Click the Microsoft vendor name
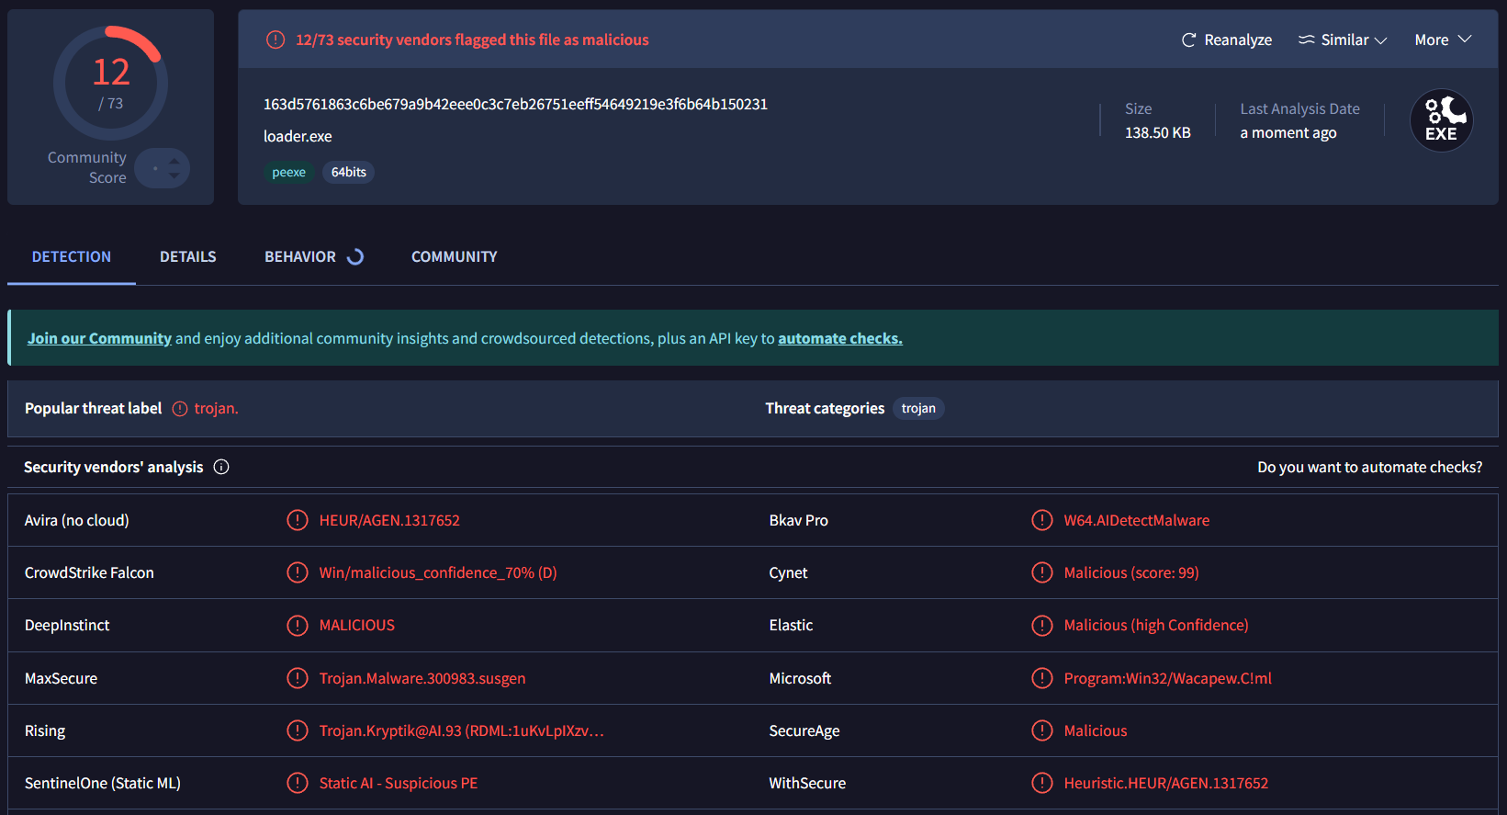Screen dimensions: 1507x815 pyautogui.click(x=800, y=678)
